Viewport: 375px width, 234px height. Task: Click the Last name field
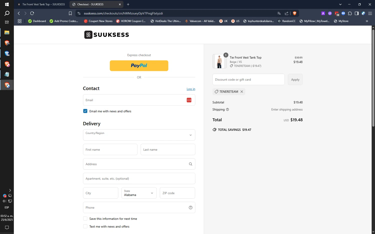pyautogui.click(x=168, y=150)
